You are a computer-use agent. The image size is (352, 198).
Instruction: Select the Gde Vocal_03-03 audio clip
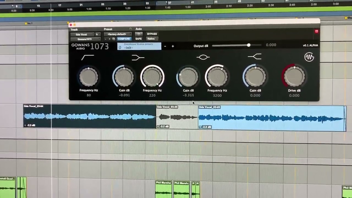(x=272, y=118)
